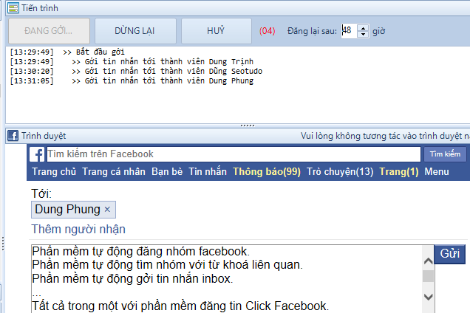Click inside the message text area
Screen dimensions: 470x313
point(227,279)
